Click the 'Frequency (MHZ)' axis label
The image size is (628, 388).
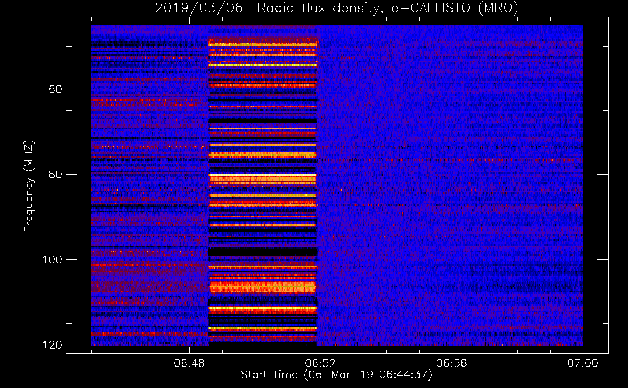tap(29, 186)
